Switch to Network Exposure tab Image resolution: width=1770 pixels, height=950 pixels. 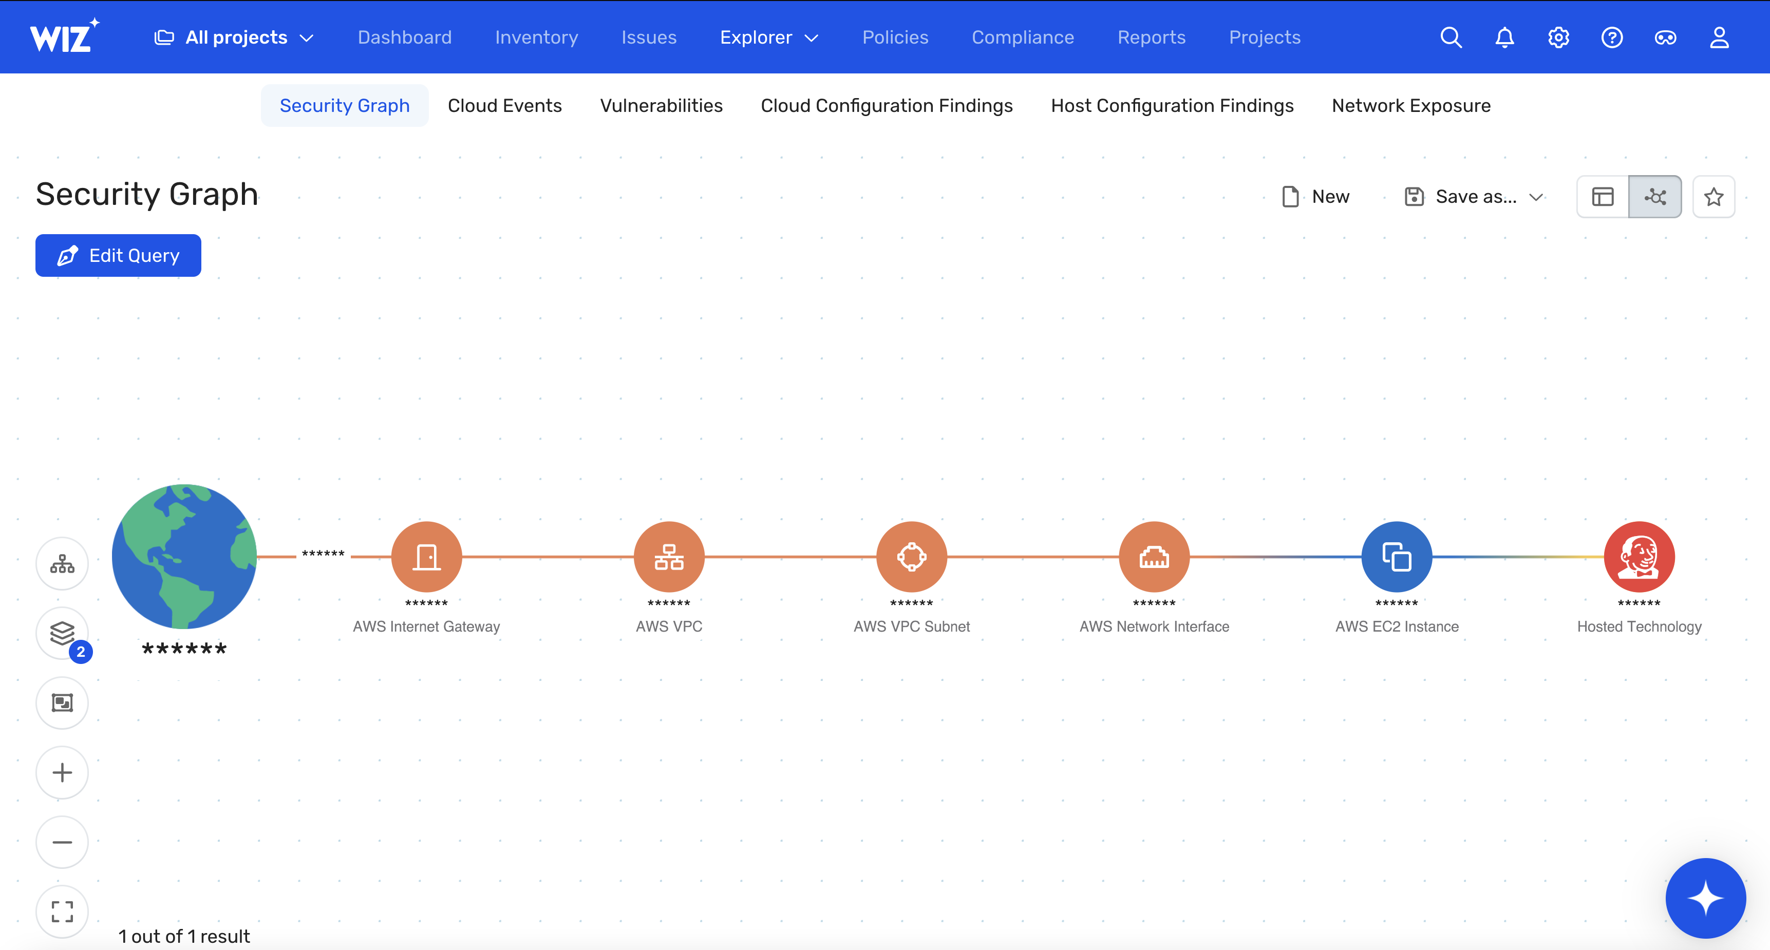1410,105
